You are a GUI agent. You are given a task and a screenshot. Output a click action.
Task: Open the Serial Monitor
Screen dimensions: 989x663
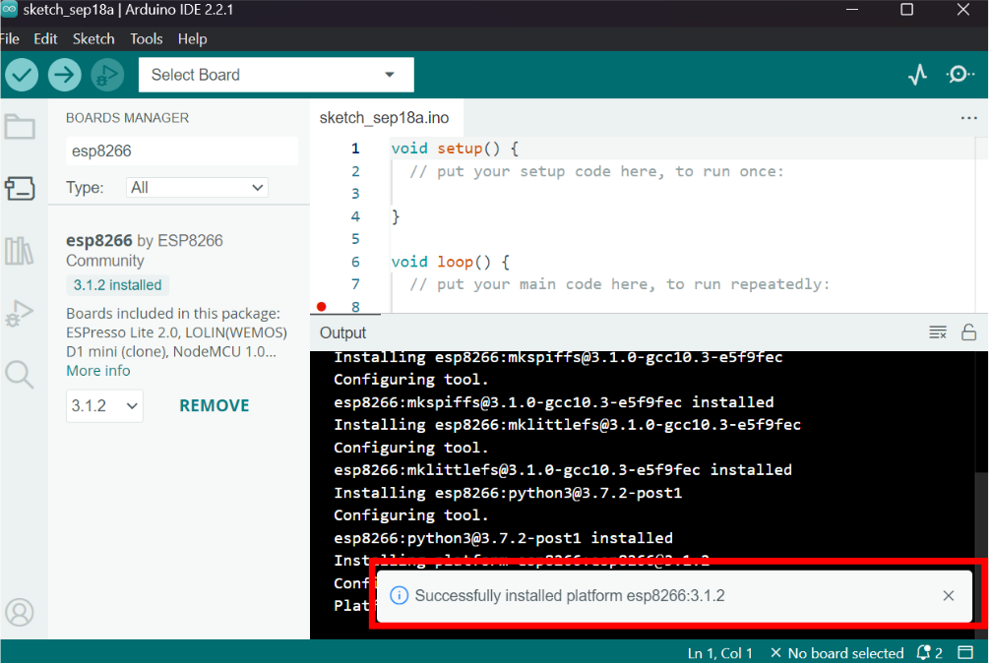[959, 75]
